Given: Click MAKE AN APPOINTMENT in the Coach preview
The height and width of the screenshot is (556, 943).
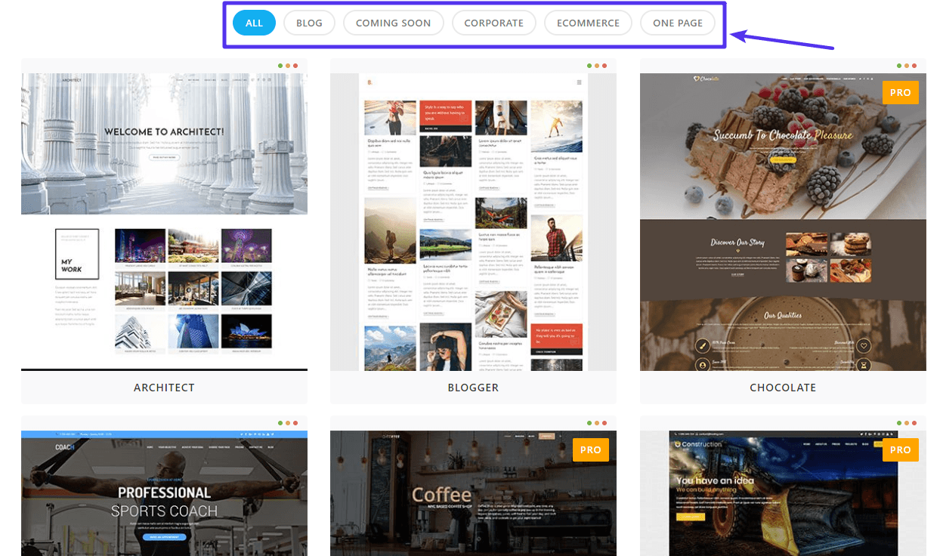Looking at the screenshot, I should [164, 537].
